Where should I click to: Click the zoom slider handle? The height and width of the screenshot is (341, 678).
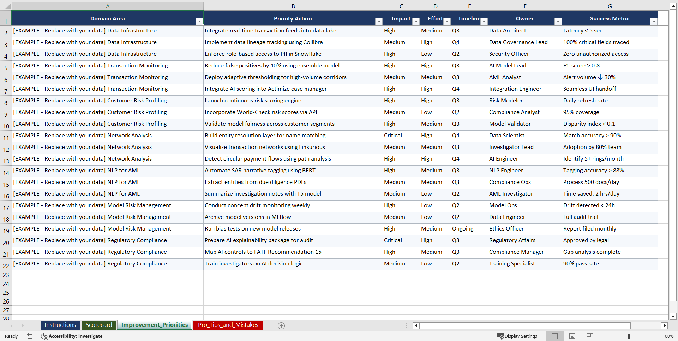[x=629, y=336]
